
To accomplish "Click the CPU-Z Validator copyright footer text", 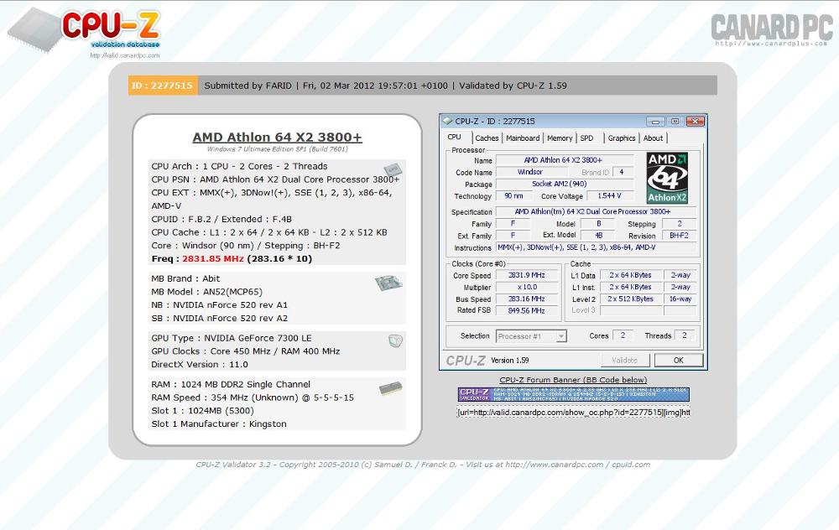I will tap(423, 465).
